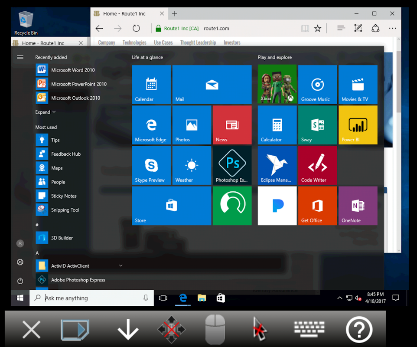
Task: Click the muted volume tray icon
Action: click(x=358, y=298)
